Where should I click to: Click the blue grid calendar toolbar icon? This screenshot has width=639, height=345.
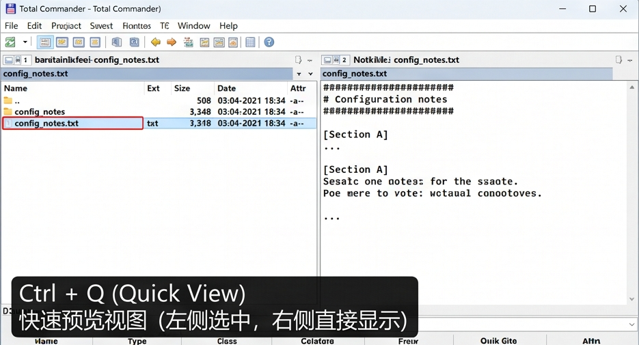(x=251, y=42)
